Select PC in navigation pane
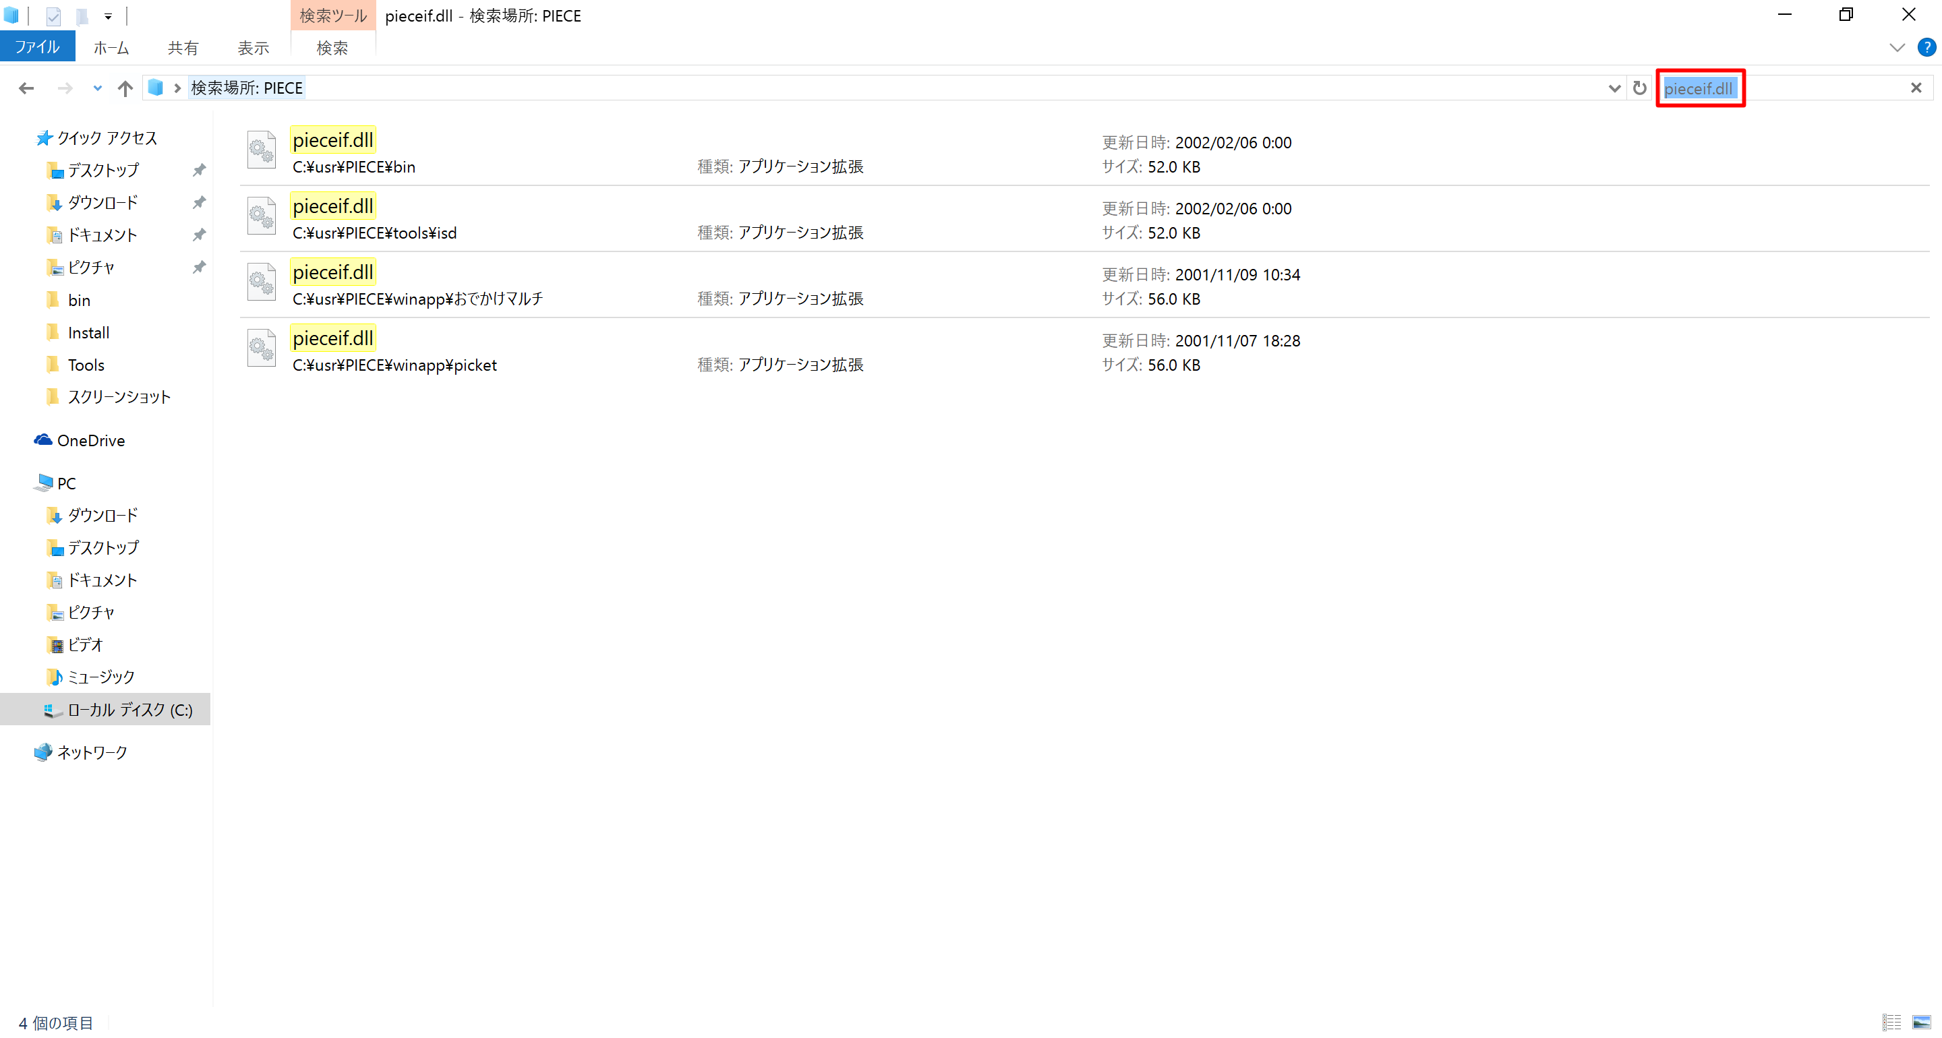This screenshot has height=1038, width=1942. (67, 483)
